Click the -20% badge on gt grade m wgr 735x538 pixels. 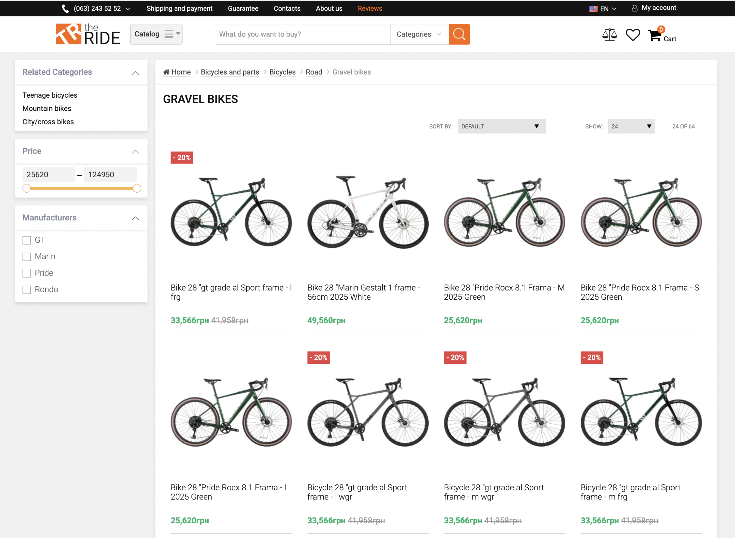pyautogui.click(x=455, y=358)
